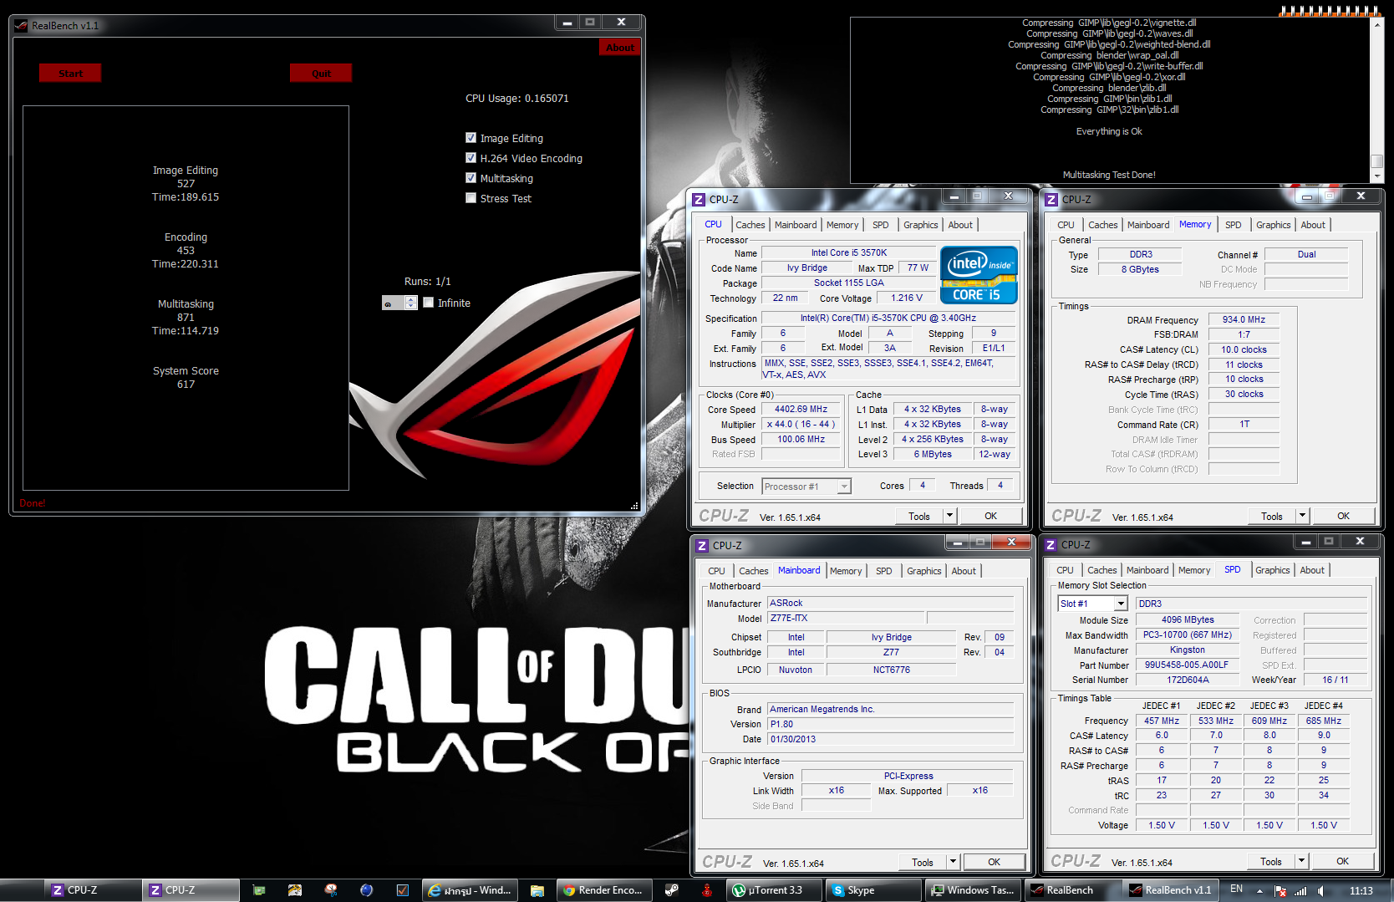Switch to the RealBench v1.1 taskbar button
The width and height of the screenshot is (1394, 902).
(1170, 890)
